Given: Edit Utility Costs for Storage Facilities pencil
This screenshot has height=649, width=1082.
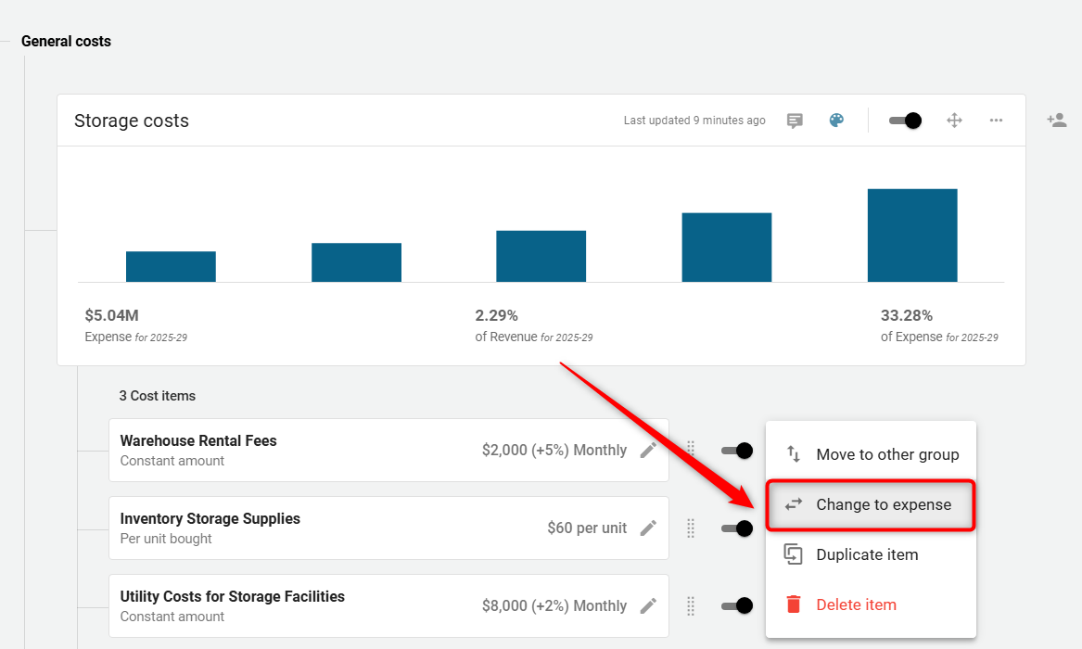Looking at the screenshot, I should (648, 606).
